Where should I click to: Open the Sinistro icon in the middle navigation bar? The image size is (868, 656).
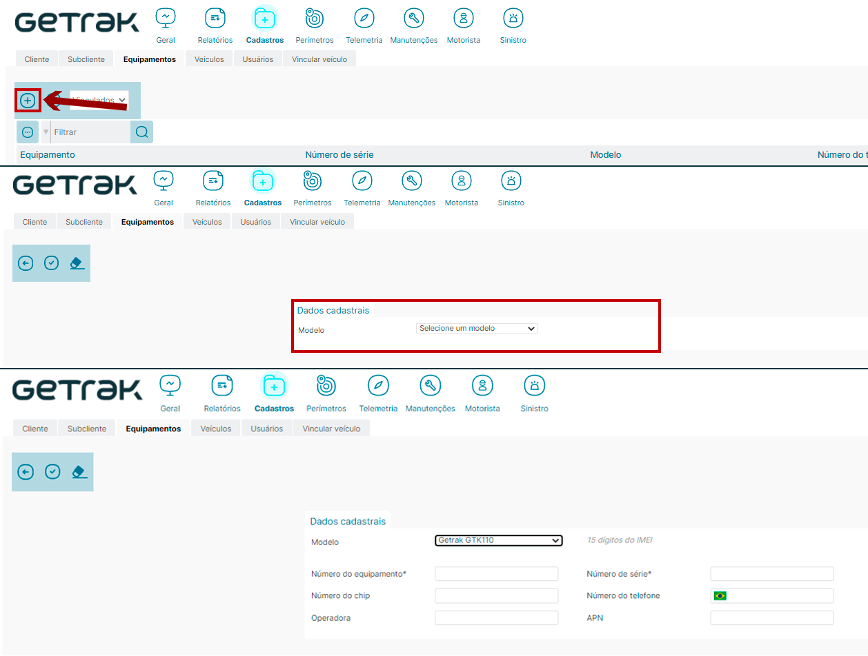(x=511, y=181)
